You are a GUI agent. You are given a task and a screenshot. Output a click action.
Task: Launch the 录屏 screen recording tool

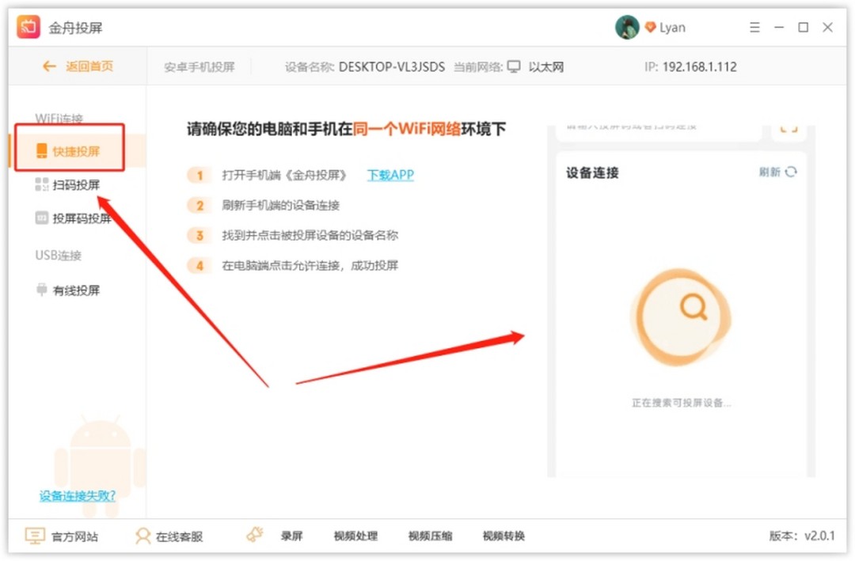[x=291, y=536]
